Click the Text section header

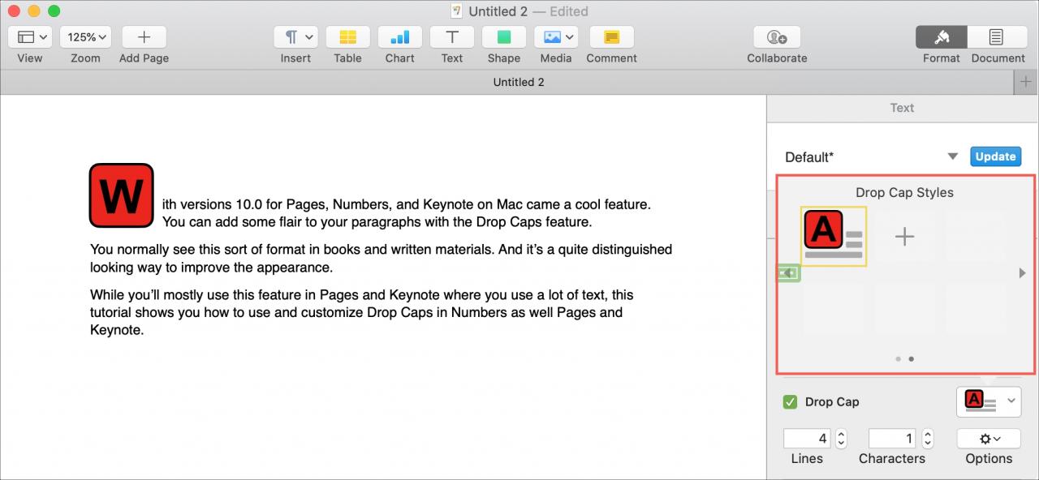coord(902,108)
